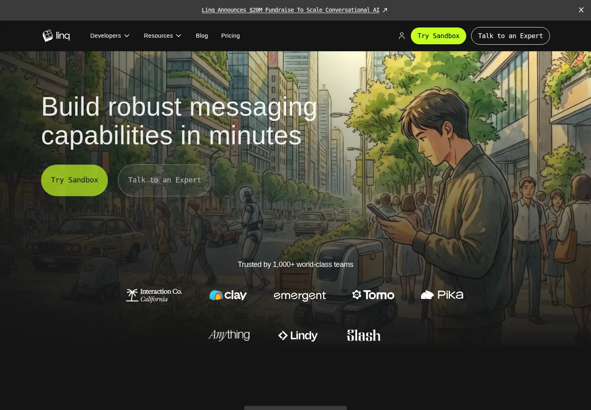
Task: Click the Lindy logo
Action: click(298, 336)
